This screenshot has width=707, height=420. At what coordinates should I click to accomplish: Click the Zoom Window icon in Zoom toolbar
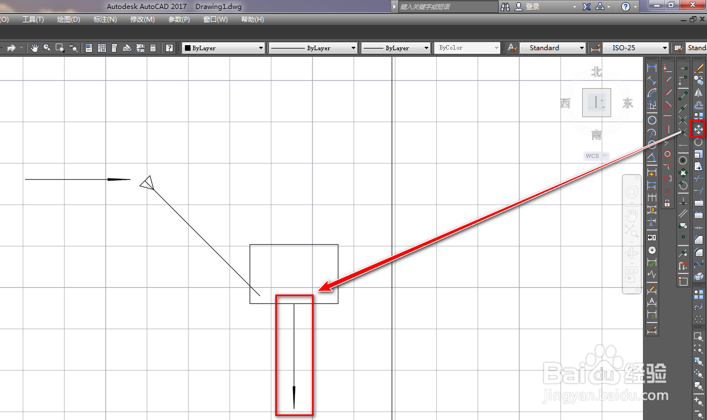698,337
